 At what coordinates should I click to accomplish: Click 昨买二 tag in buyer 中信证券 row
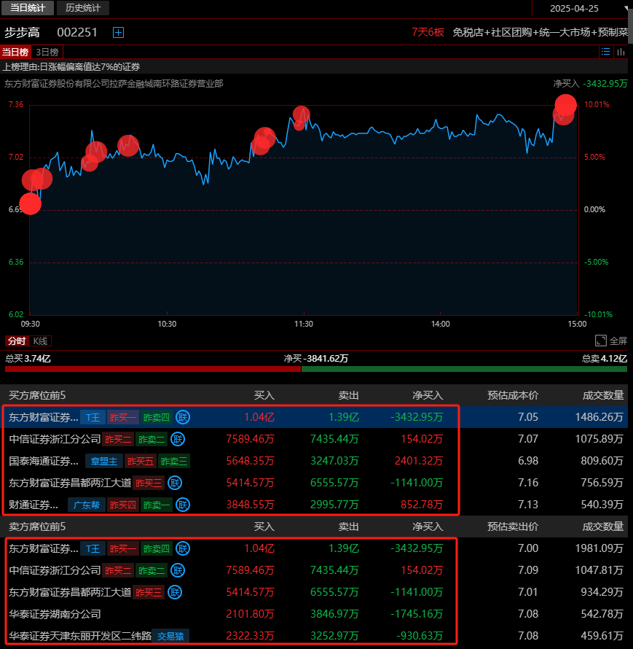(118, 439)
